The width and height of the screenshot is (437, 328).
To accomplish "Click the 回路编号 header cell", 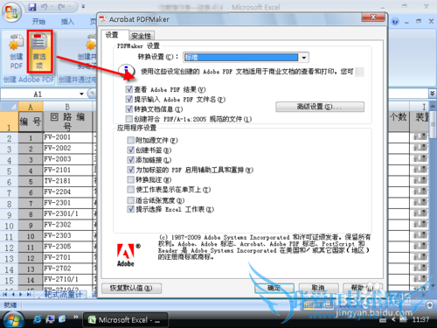I will coord(67,122).
